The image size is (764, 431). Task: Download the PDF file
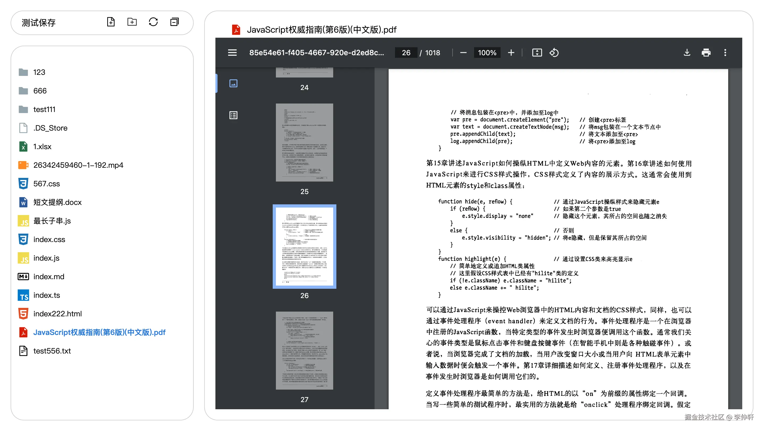point(687,53)
